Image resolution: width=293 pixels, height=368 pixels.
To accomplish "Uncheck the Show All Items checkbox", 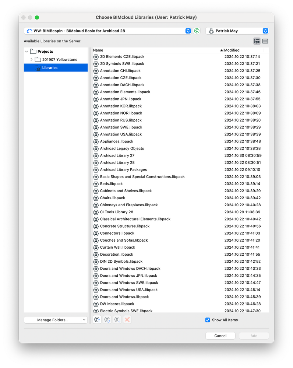I will (x=208, y=320).
